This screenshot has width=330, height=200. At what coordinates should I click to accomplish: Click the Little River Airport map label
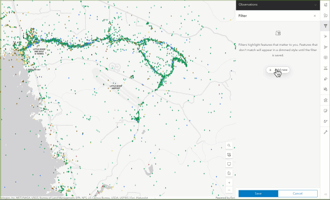point(116,87)
